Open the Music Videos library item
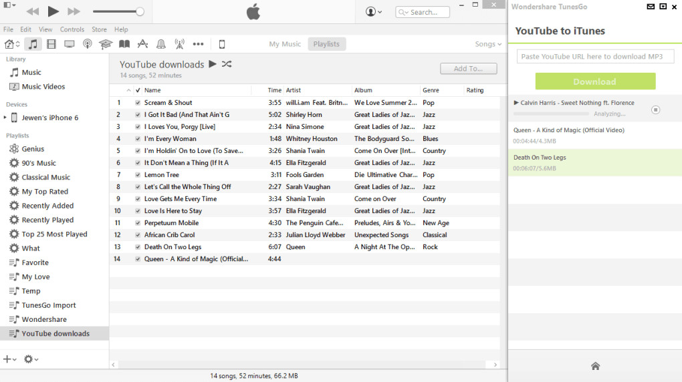This screenshot has width=682, height=382. 43,86
